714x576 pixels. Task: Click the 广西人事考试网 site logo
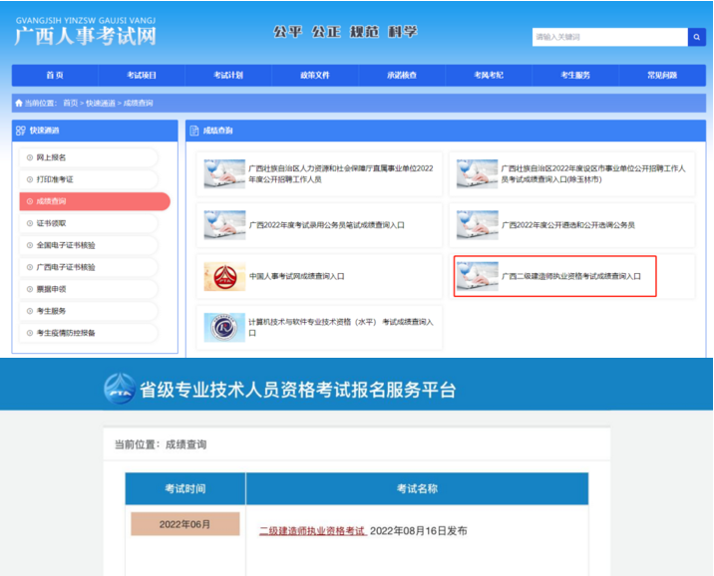coord(85,34)
